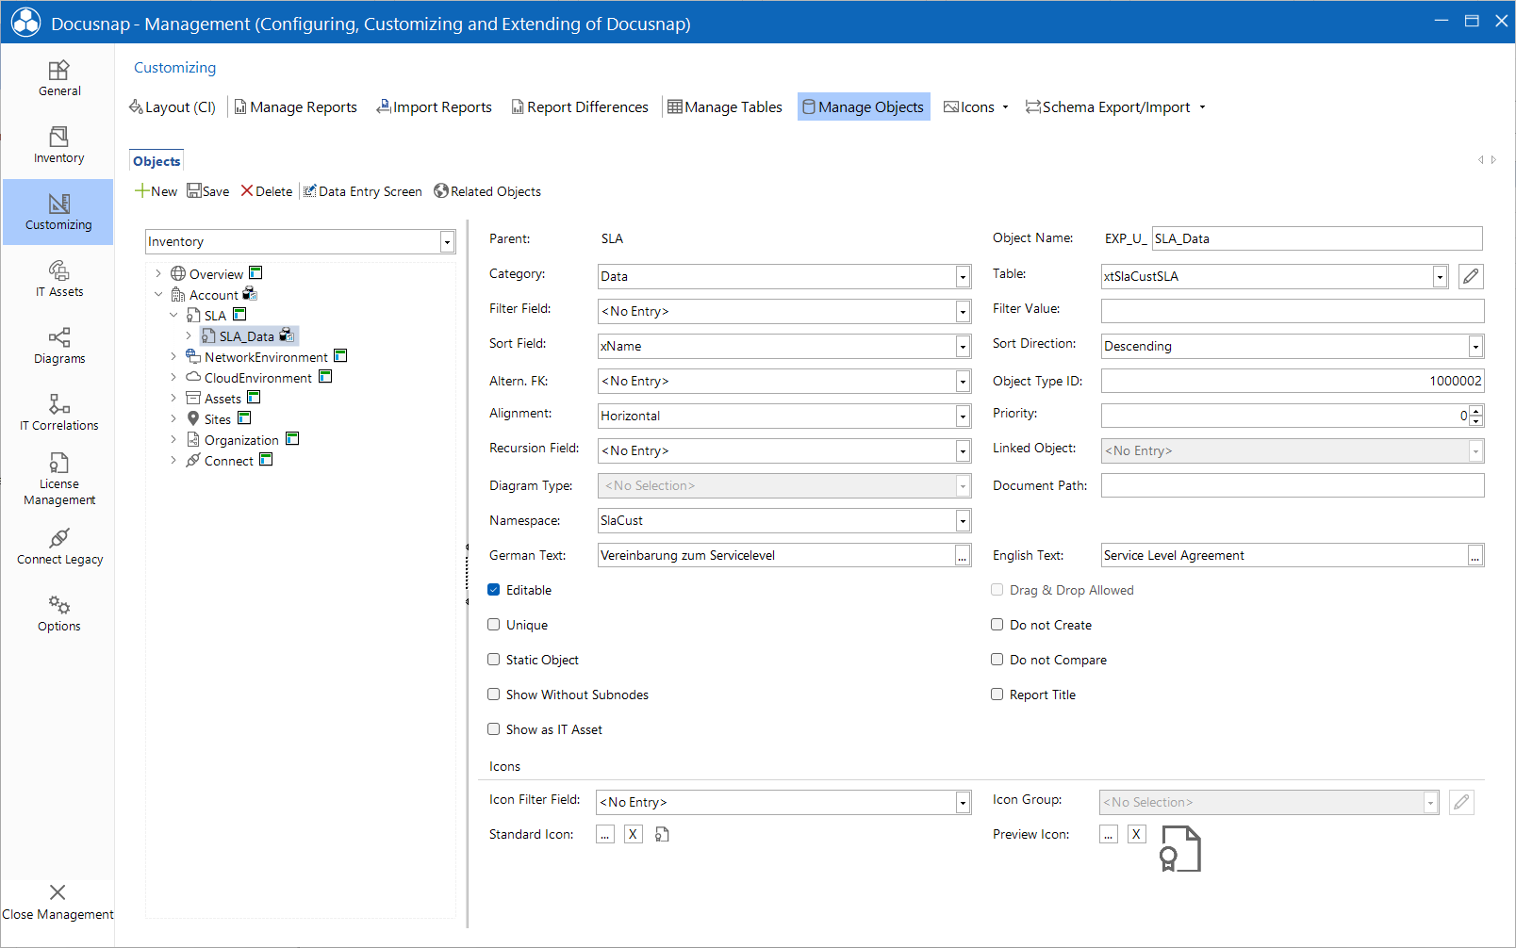Viewport: 1516px width, 948px height.
Task: Open the Category dropdown
Action: 963,276
